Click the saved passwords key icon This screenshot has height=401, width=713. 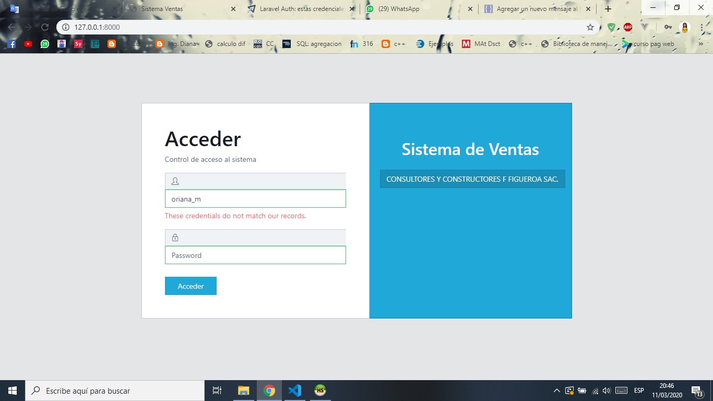pyautogui.click(x=668, y=27)
